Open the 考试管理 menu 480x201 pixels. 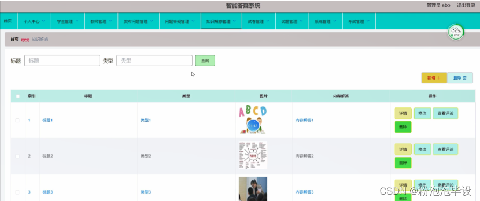point(359,21)
